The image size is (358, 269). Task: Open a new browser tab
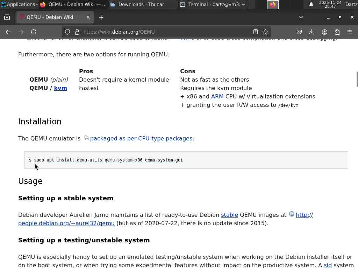[x=101, y=17]
